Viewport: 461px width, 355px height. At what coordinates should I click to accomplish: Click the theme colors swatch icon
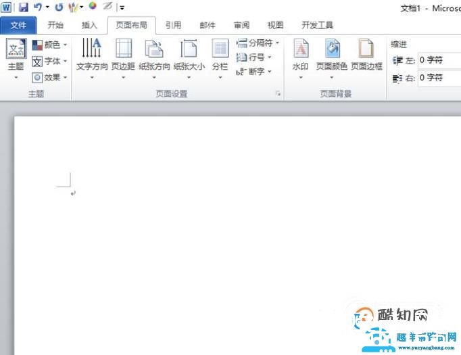pos(37,45)
